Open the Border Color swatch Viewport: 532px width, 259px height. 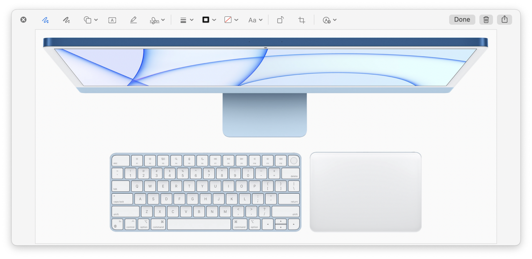[x=206, y=20]
